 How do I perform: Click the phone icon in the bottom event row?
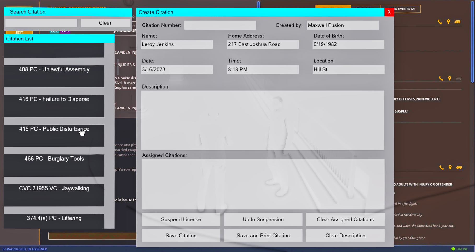coord(442,167)
